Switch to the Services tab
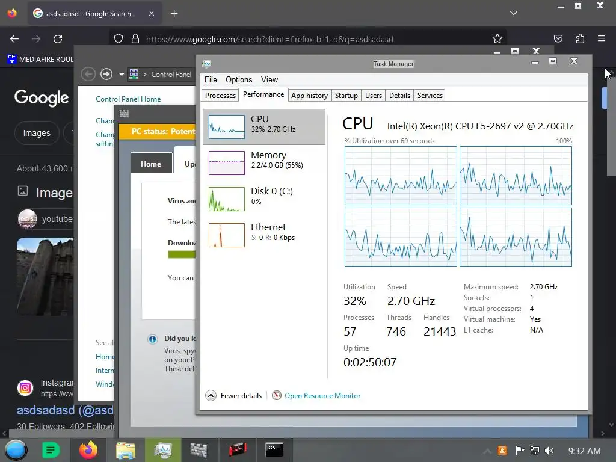Viewport: 616px width, 462px height. coord(430,96)
